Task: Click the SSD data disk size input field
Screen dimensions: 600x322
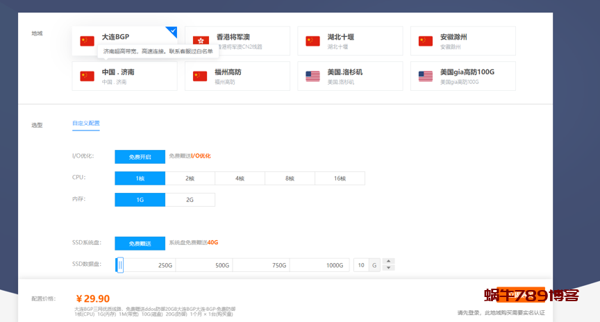Action: pos(361,265)
